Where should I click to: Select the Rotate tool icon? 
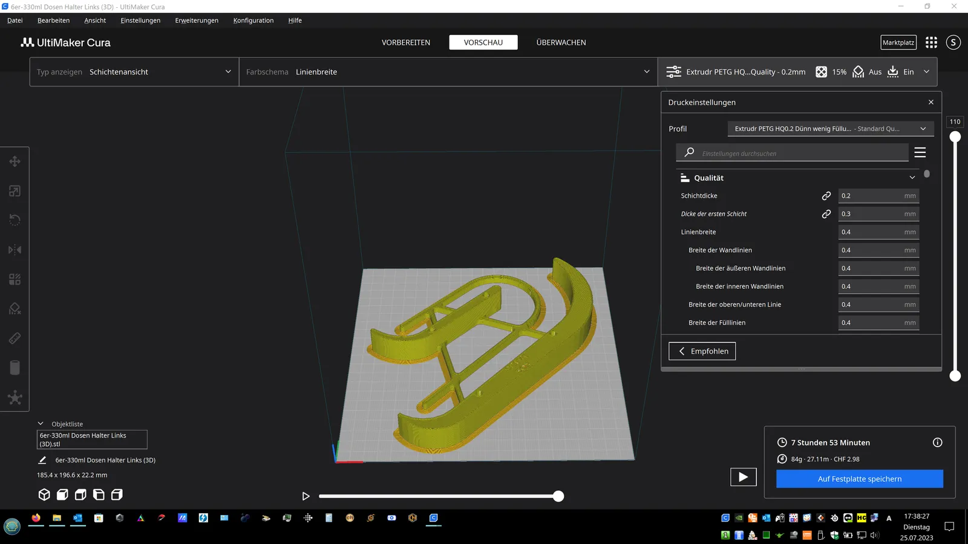pyautogui.click(x=15, y=220)
